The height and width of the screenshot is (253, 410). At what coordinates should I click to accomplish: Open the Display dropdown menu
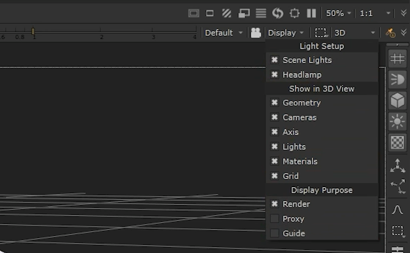pyautogui.click(x=286, y=33)
